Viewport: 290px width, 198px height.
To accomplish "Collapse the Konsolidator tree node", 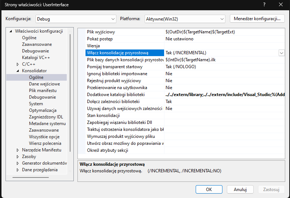I will click(18, 71).
